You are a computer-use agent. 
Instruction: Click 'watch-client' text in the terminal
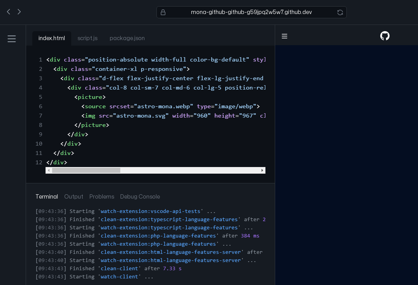click(119, 276)
